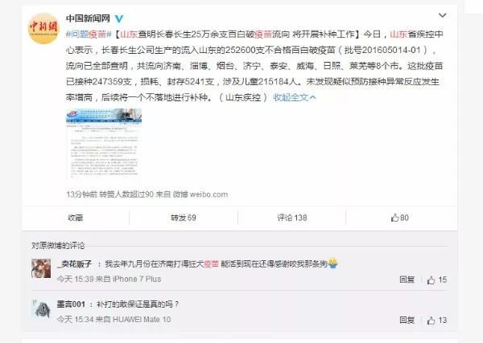Click 转发 69 repost button
The image size is (483, 343).
pyautogui.click(x=184, y=218)
